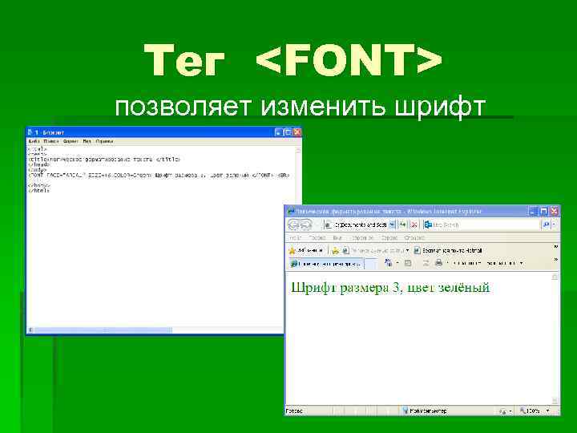Click Notepad horizontal scrollbar left arrow
Viewport: 577px width, 433px height.
(x=31, y=330)
